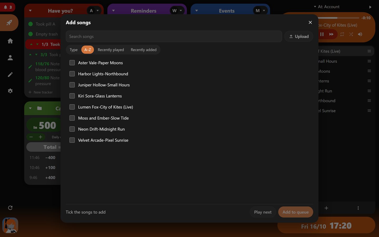The width and height of the screenshot is (379, 237).
Task: Sort songs by Type
Action: coord(74,50)
